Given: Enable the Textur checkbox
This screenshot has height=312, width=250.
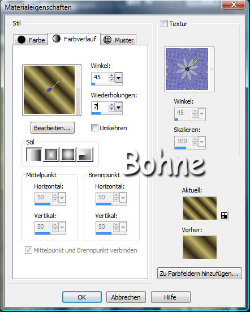Looking at the screenshot, I should (x=164, y=23).
